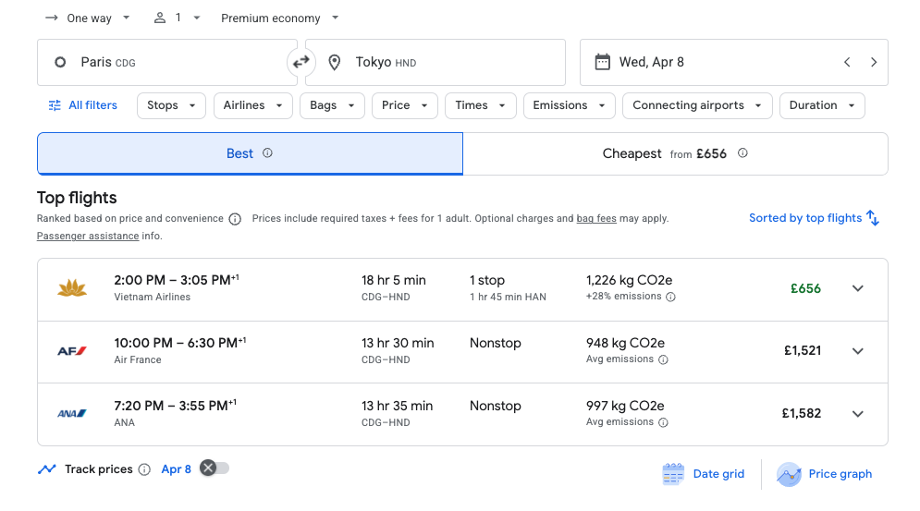
Task: Click info icon beside Track prices
Action: [144, 469]
